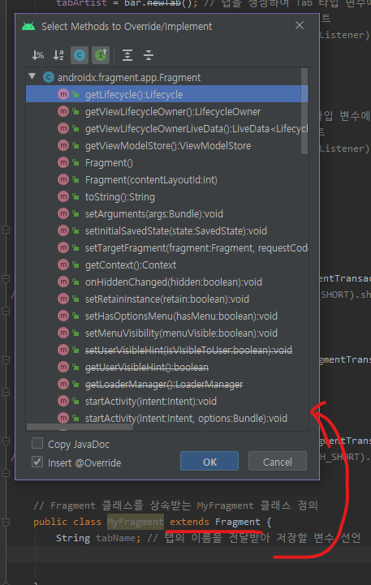Viewport: 371px width, 585px height.
Task: Select androidx.fragment.app.Fragment class row
Action: point(167,77)
